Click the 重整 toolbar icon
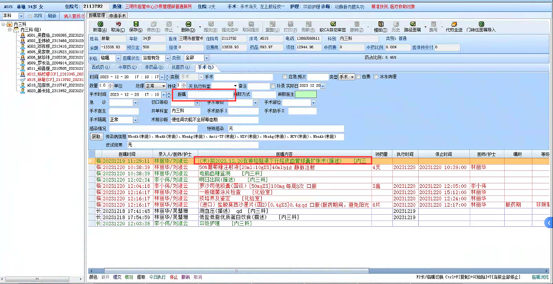Screen dimensions: 553x284 tap(272, 24)
